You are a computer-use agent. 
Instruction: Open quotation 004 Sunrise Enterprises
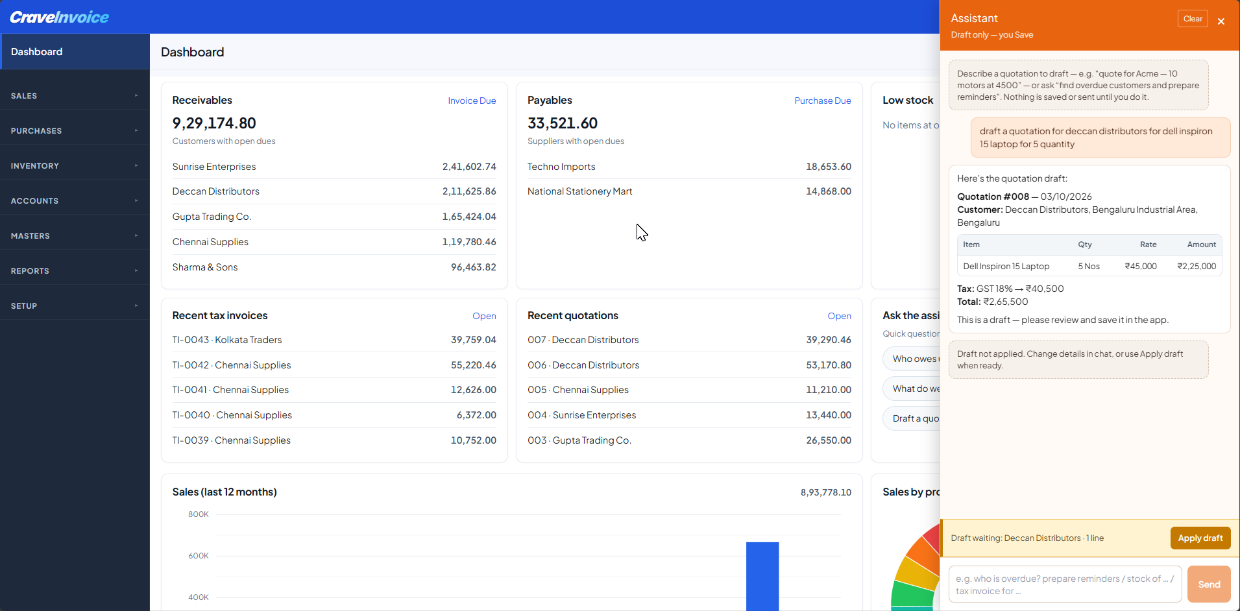689,415
